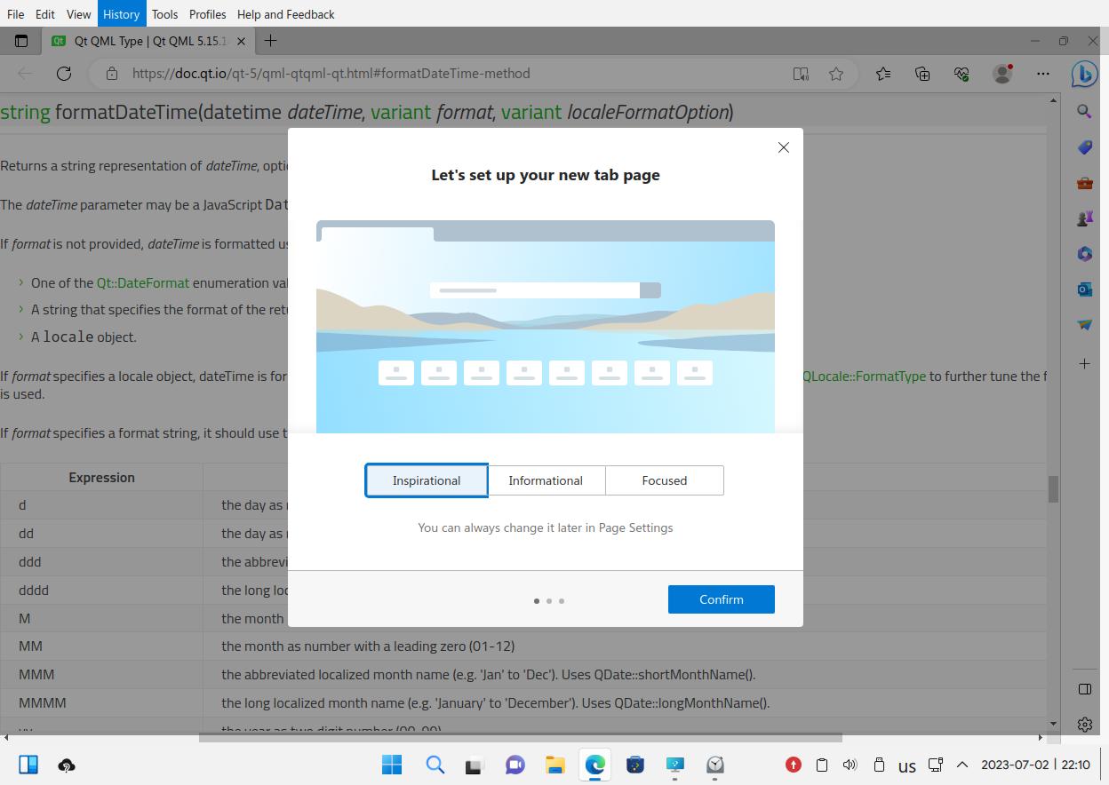Open taskbar clock 2023-07-02 22:10
The width and height of the screenshot is (1109, 785).
(x=1035, y=765)
